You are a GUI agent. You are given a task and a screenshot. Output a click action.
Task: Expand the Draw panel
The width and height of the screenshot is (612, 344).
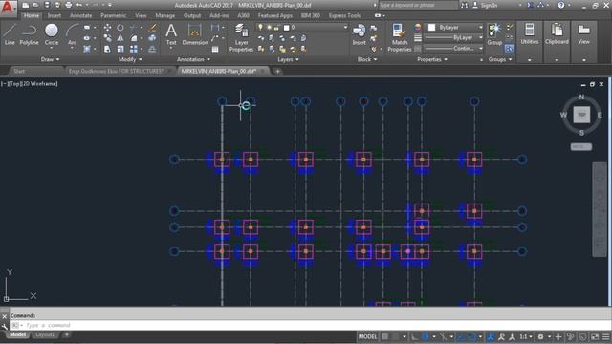point(50,59)
